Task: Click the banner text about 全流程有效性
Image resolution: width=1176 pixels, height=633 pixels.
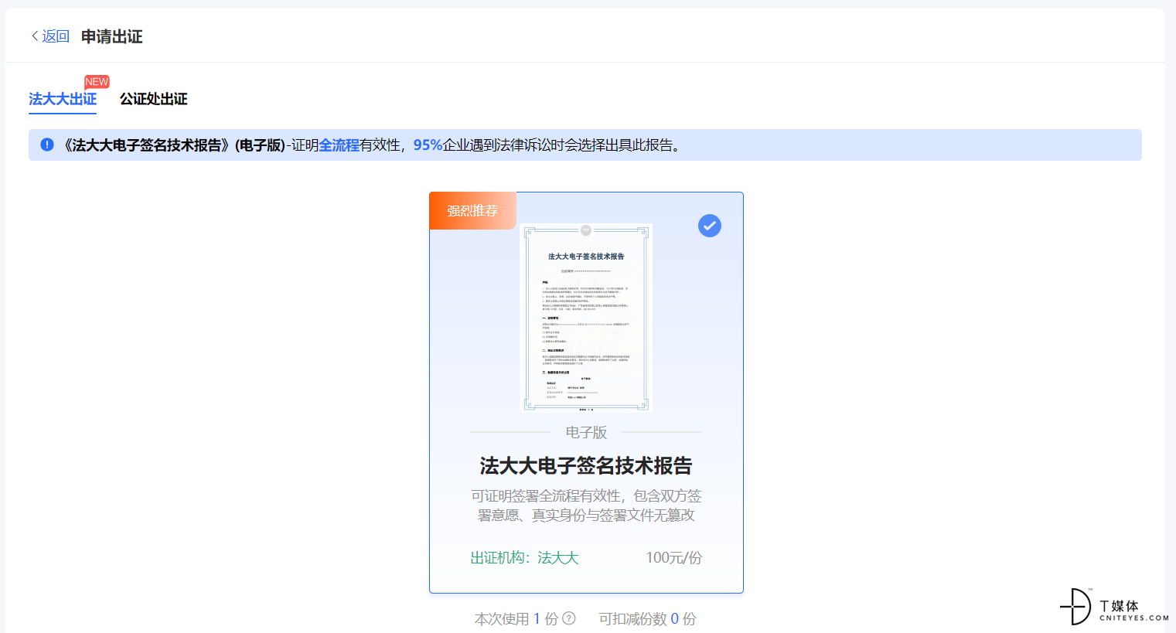Action: pos(372,145)
